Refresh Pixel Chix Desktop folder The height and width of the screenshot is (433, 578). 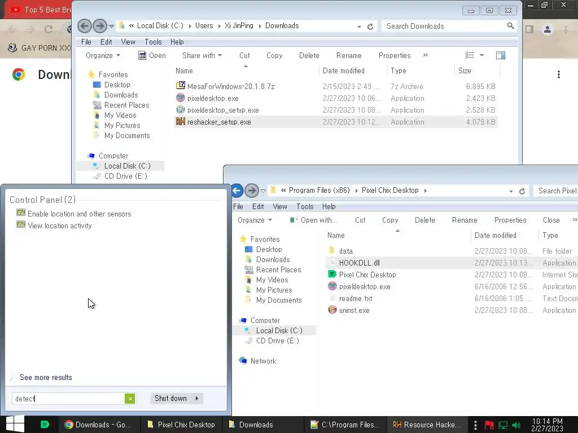(522, 191)
